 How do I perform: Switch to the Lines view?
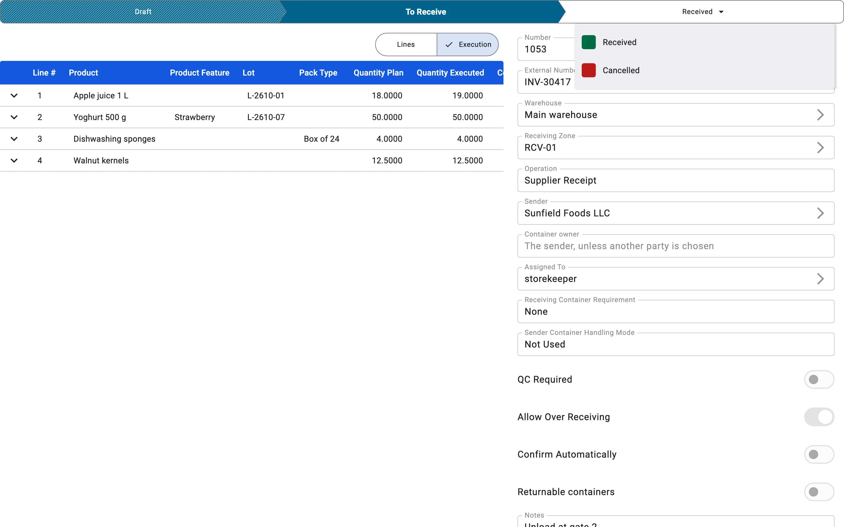click(406, 44)
